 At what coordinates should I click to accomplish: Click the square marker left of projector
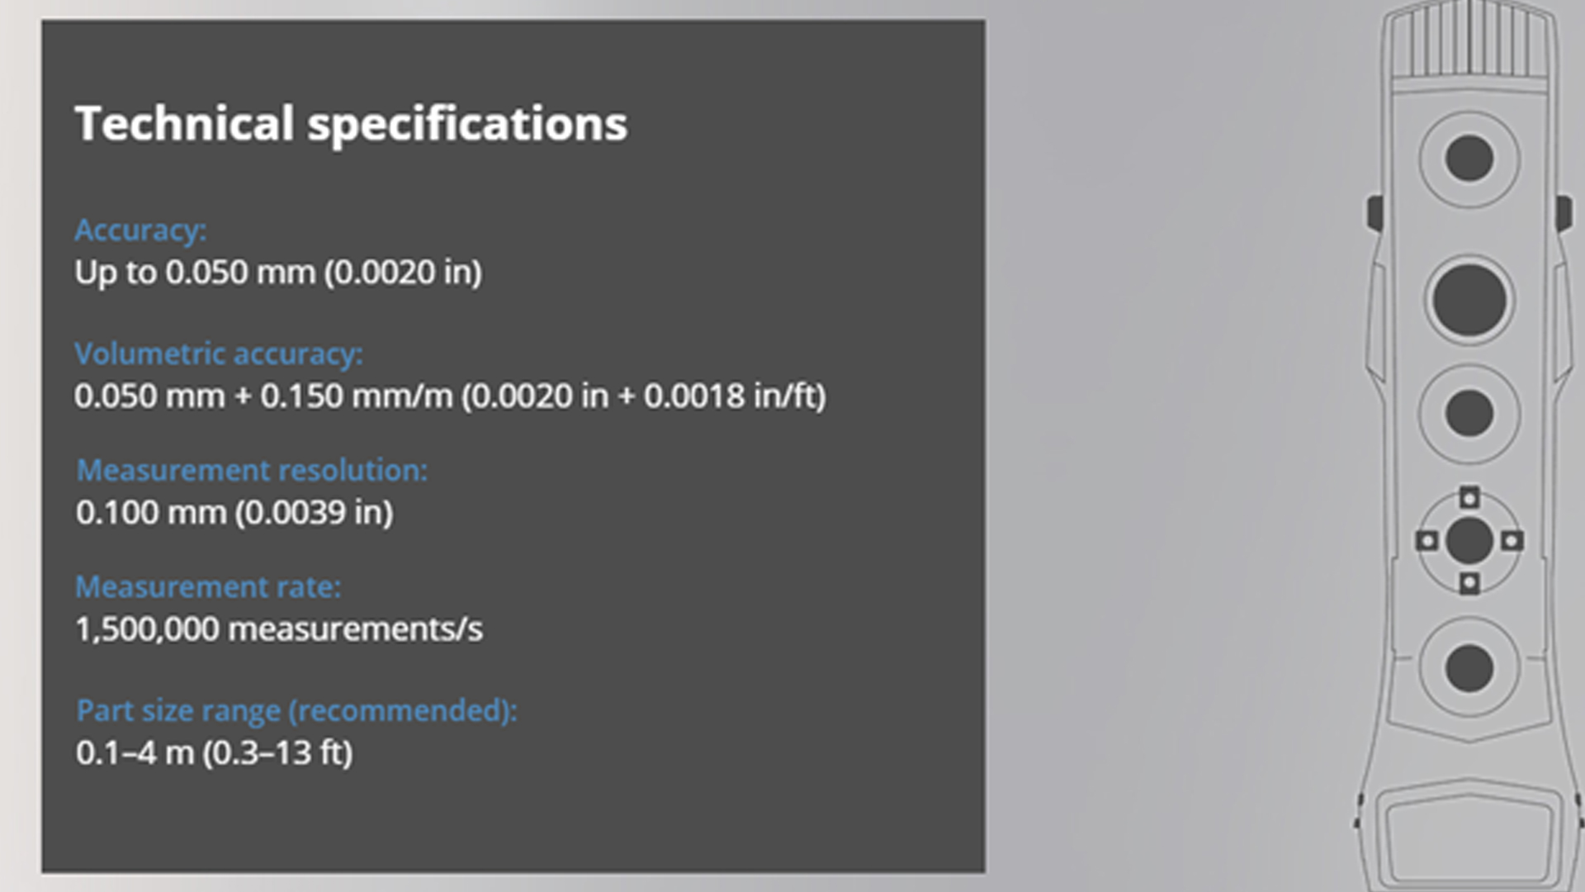tap(1426, 541)
